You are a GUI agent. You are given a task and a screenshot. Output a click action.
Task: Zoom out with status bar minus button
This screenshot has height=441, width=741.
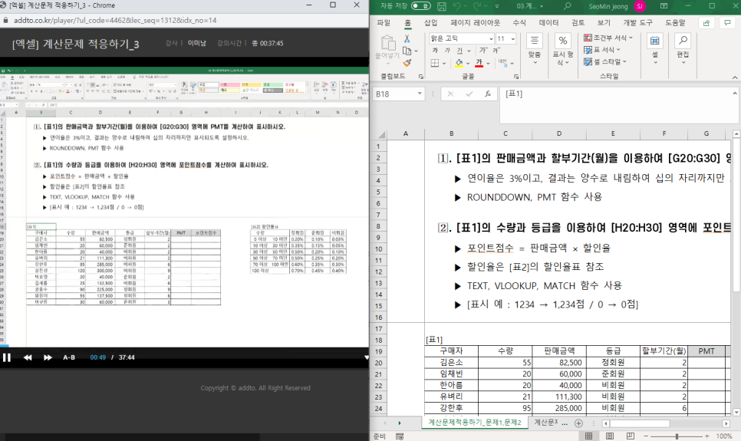coord(646,436)
